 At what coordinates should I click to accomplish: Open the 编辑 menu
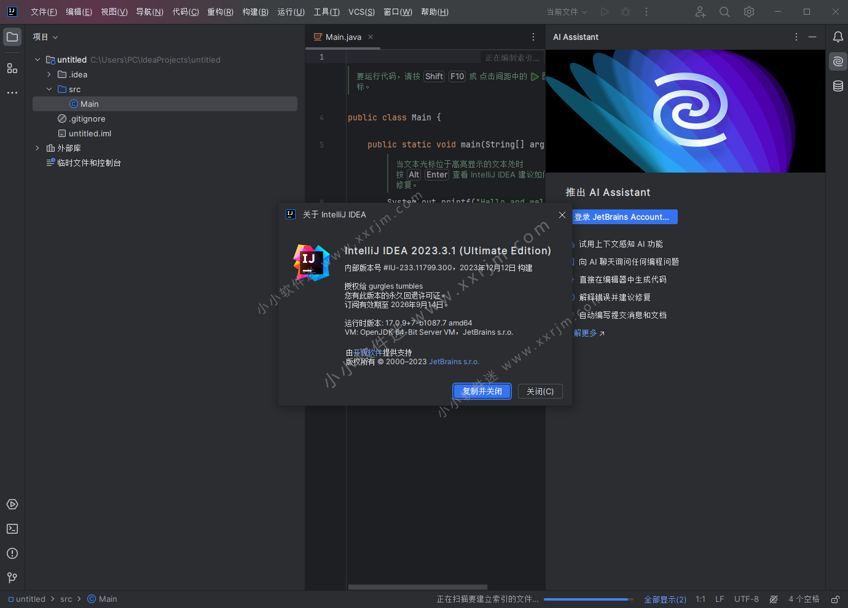click(79, 12)
